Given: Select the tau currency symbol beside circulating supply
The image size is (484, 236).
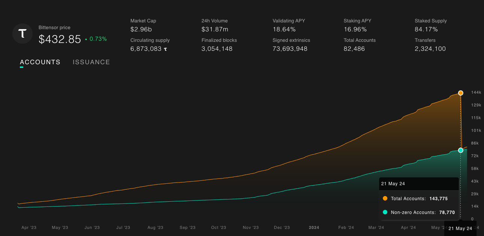Looking at the screenshot, I should pos(165,49).
